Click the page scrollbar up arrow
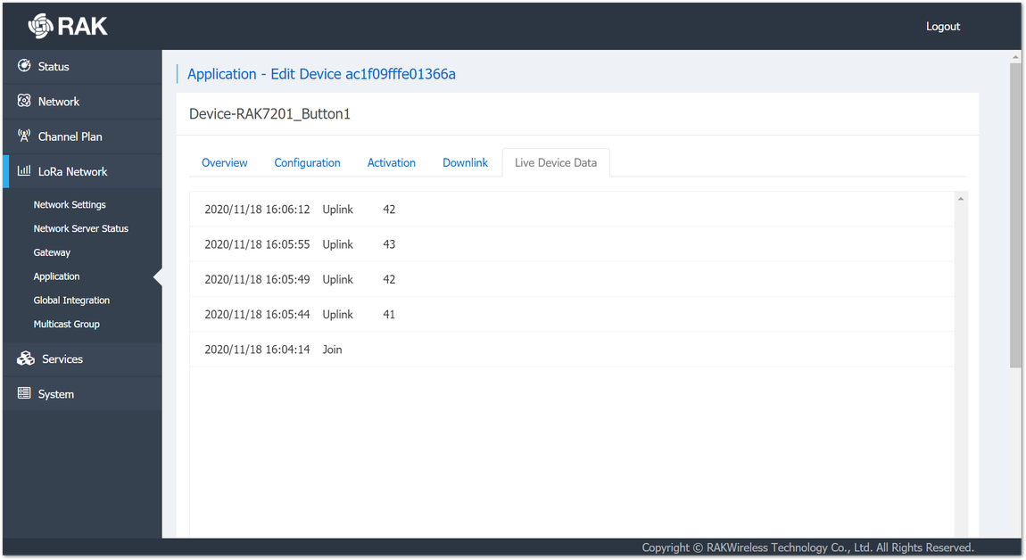The image size is (1026, 560). 1015,58
